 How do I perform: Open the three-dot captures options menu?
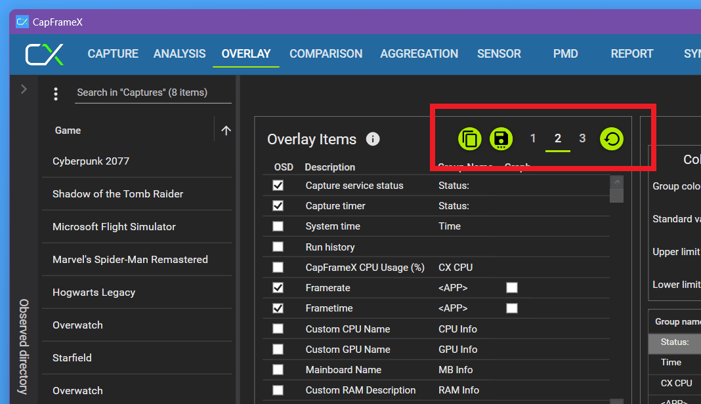click(x=56, y=94)
